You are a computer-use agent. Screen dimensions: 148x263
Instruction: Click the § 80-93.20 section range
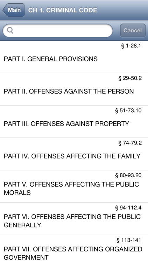point(128,175)
